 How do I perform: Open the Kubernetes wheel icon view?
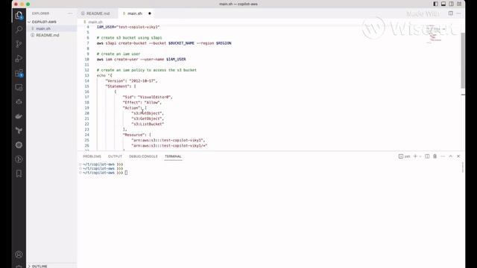[19, 145]
